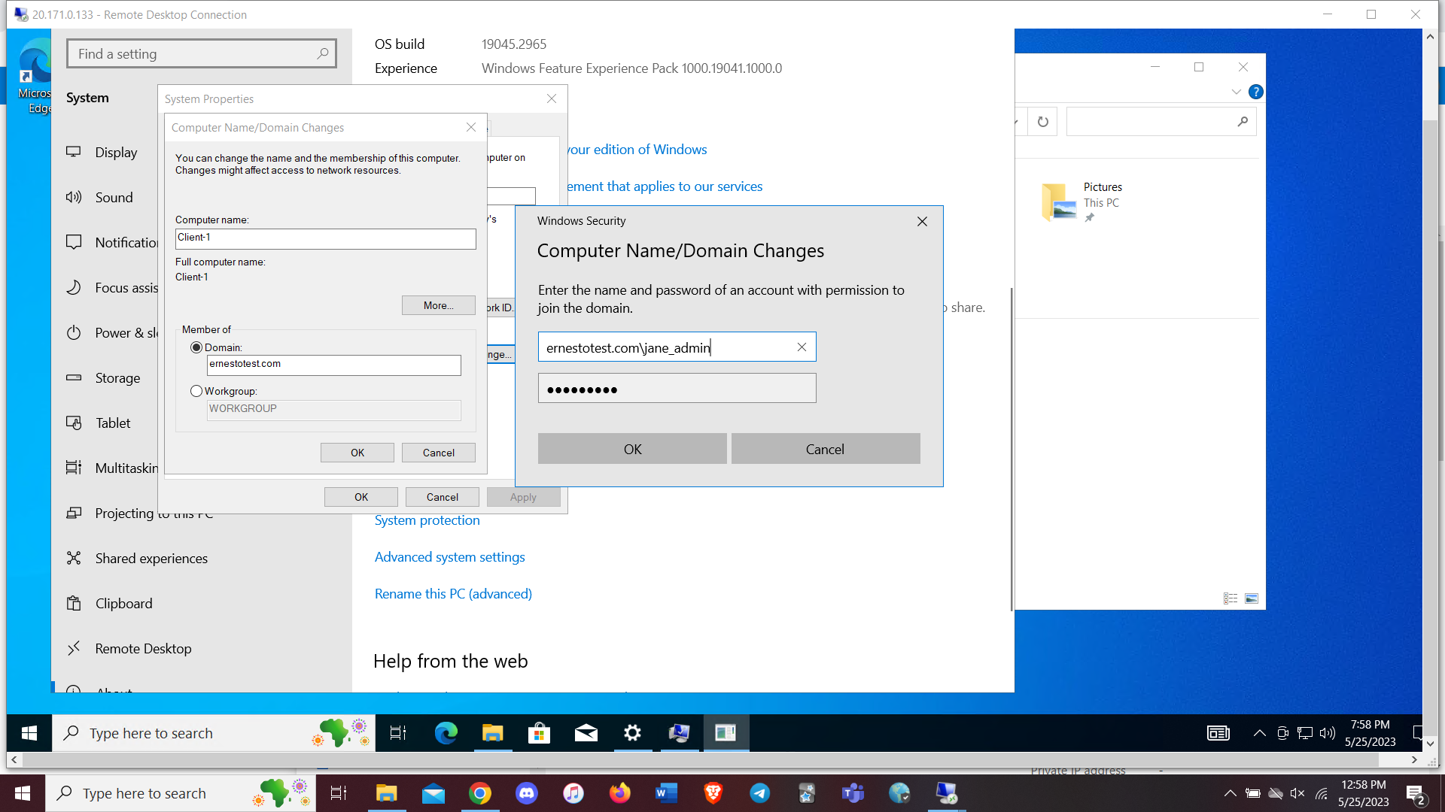
Task: Open Microsoft Edge from inner taskbar
Action: coord(446,733)
